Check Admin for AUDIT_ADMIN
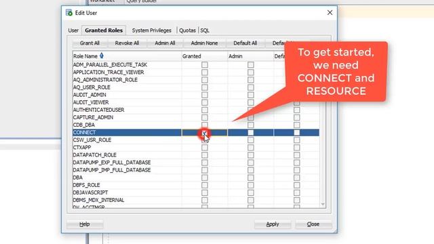434x244 pixels. pyautogui.click(x=250, y=95)
